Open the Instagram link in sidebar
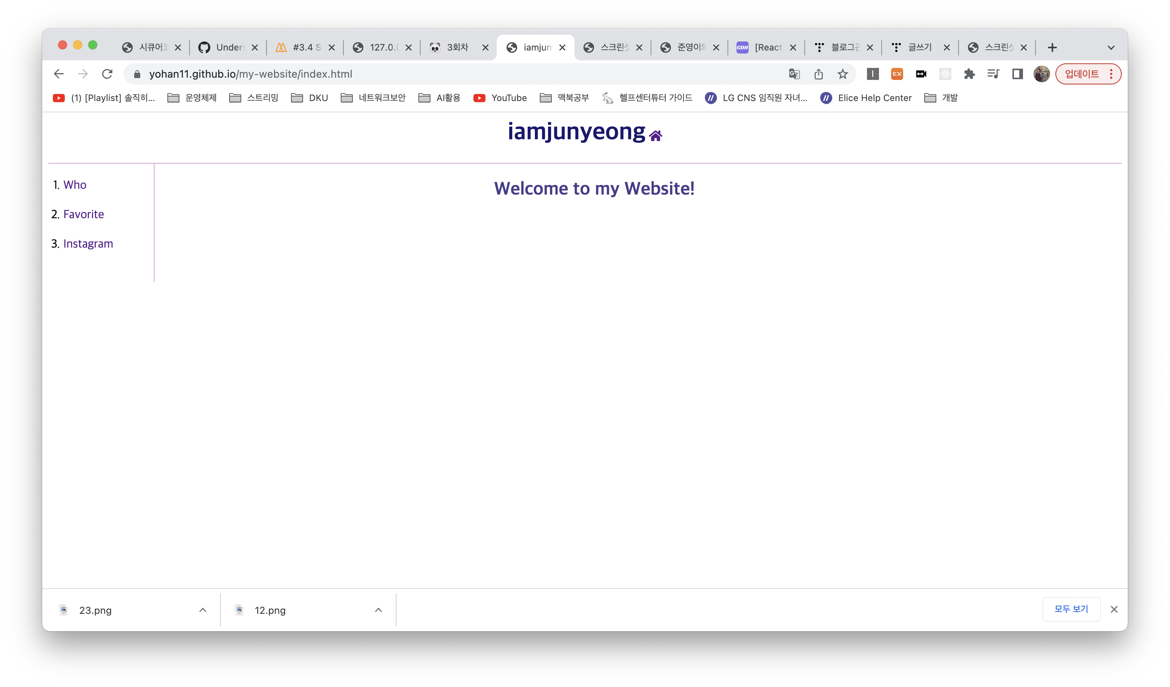This screenshot has width=1170, height=687. (x=88, y=244)
